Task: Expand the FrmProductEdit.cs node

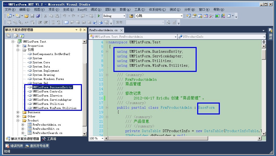Action: [23, 129]
